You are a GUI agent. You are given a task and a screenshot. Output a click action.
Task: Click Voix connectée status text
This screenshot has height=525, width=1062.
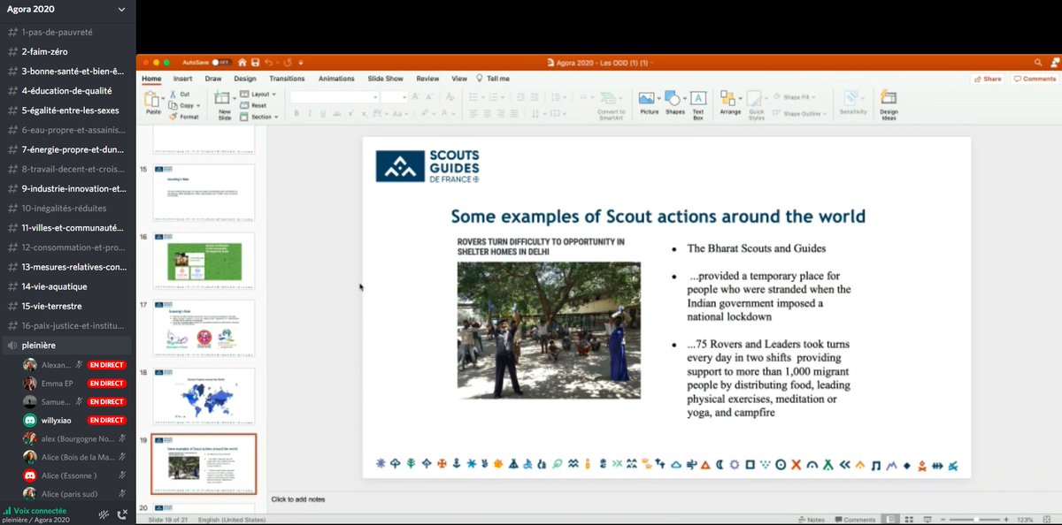click(x=40, y=510)
